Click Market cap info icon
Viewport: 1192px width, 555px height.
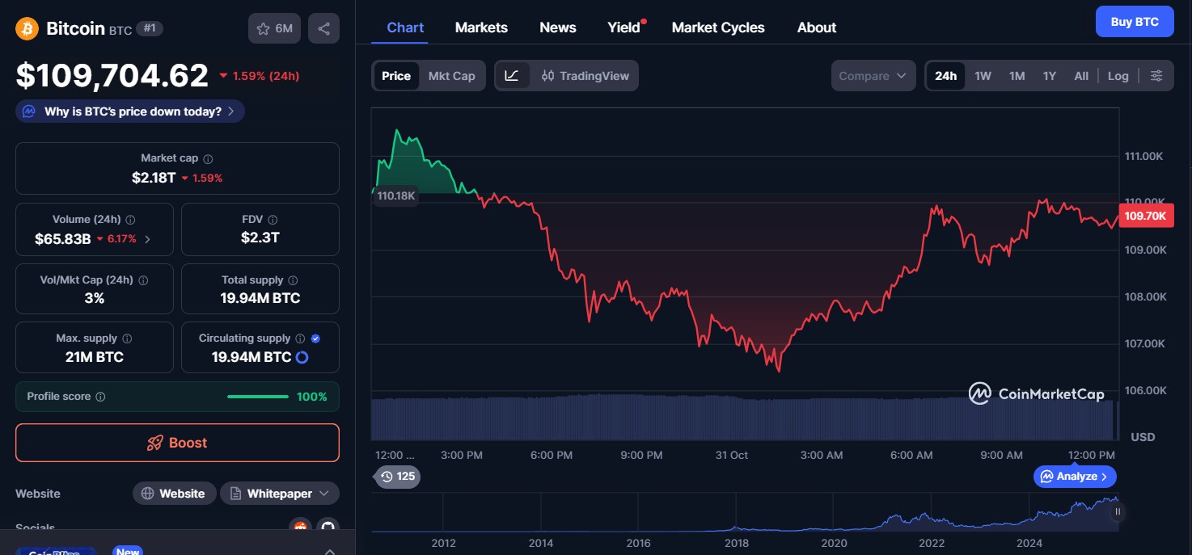(x=208, y=159)
